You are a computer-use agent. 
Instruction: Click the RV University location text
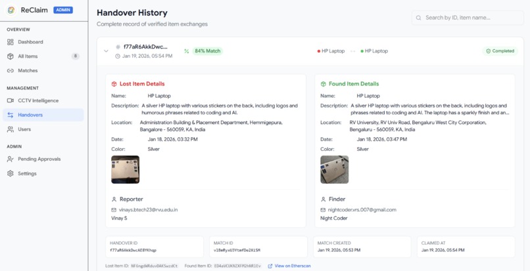coord(418,126)
